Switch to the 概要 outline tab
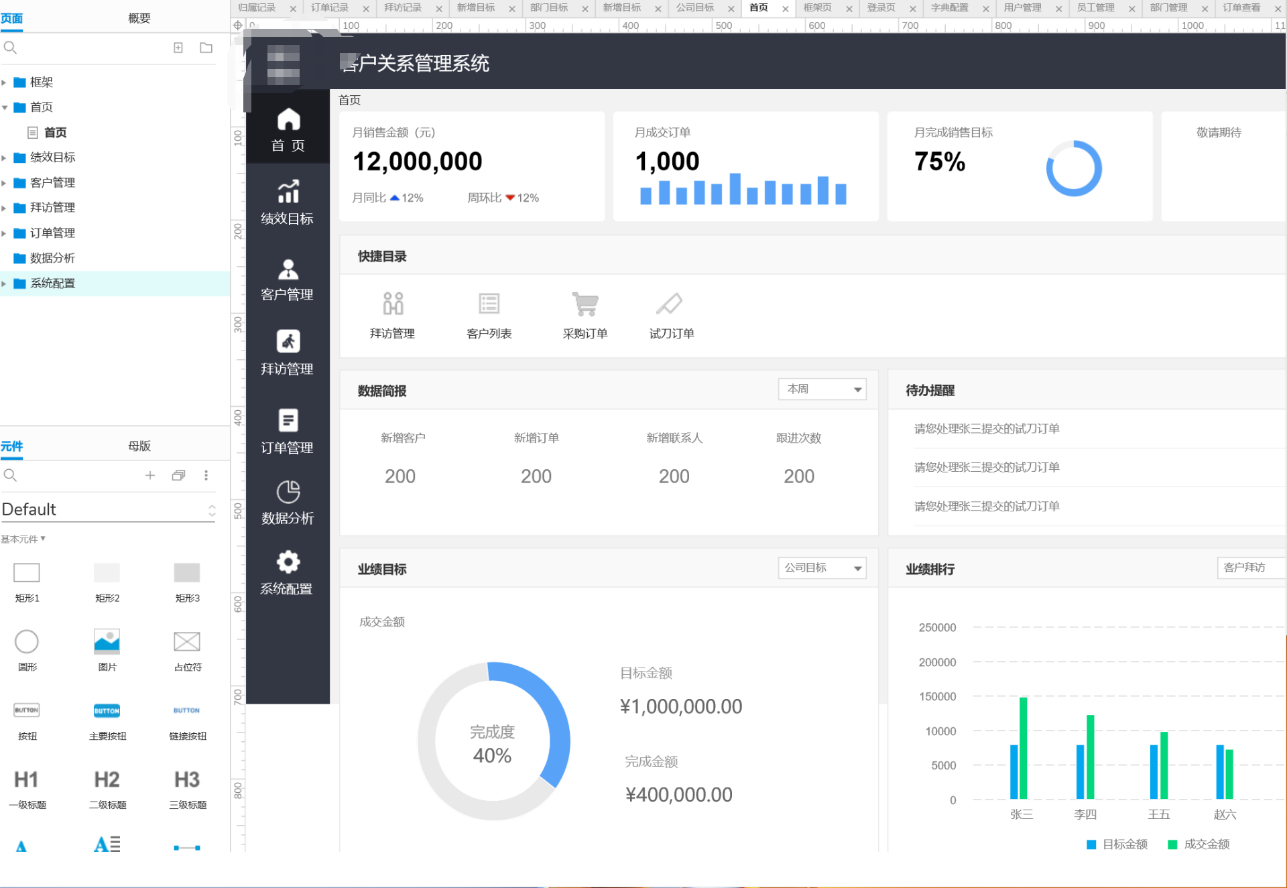Screen dimensions: 1287x888 click(139, 18)
